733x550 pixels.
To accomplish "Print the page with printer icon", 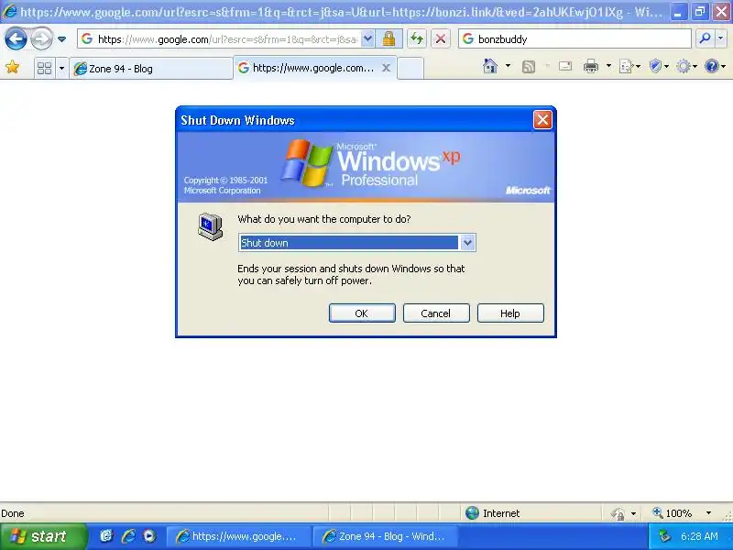I will tap(591, 66).
